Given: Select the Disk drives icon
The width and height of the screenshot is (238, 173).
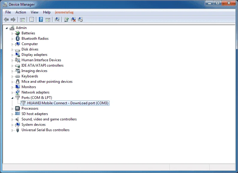Looking at the screenshot, I should tap(18, 50).
